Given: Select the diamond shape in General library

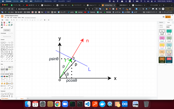Looking at the screenshot, I should 9,45.
